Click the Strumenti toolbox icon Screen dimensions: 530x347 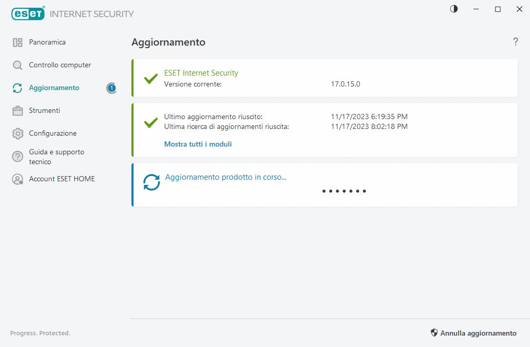point(18,111)
